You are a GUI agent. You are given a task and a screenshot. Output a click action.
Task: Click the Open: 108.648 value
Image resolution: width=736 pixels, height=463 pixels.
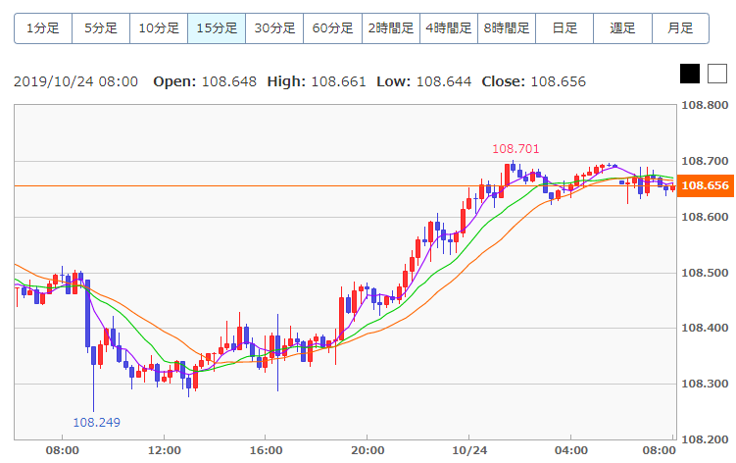(x=205, y=81)
